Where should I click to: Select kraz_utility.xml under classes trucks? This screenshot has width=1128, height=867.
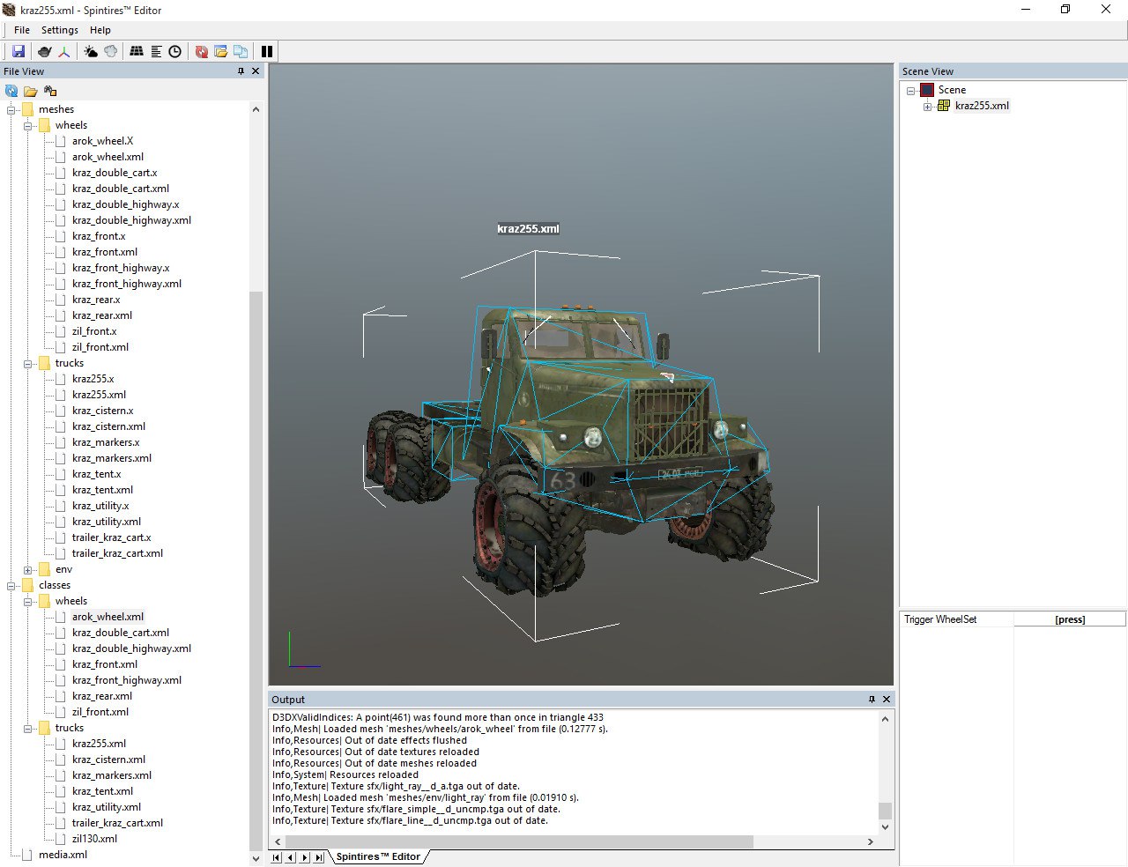(x=106, y=807)
